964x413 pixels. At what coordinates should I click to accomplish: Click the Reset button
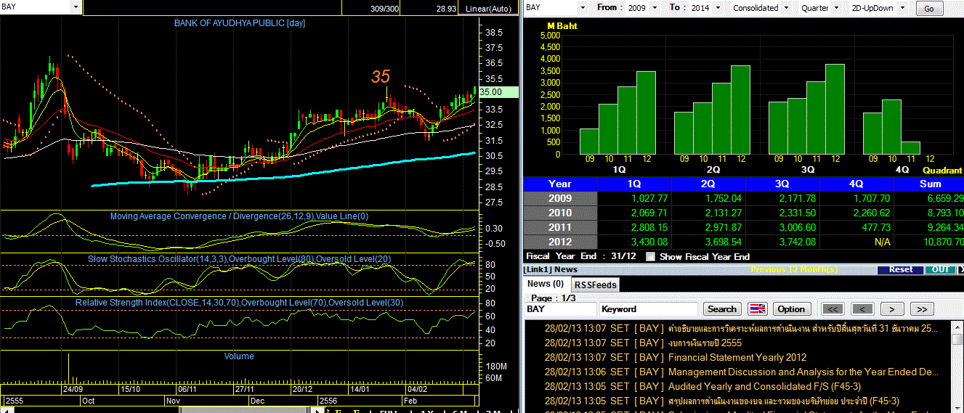tap(901, 269)
